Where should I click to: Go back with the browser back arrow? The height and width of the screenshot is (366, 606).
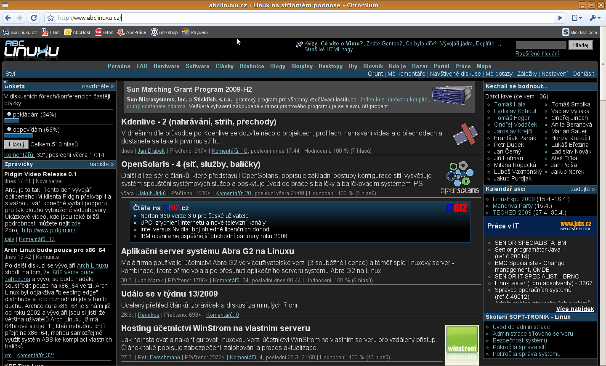coord(8,18)
